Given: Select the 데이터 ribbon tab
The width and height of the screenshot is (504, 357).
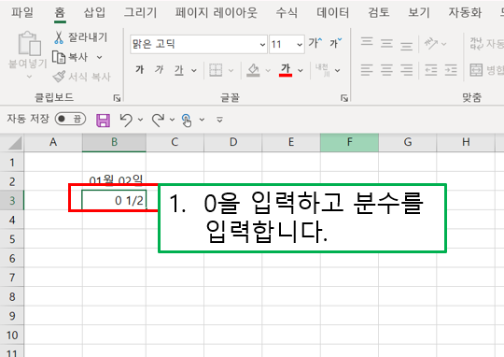Looking at the screenshot, I should click(x=332, y=12).
